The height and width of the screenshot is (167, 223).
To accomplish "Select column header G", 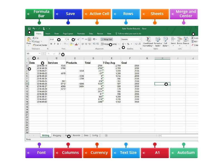I will (x=147, y=58).
